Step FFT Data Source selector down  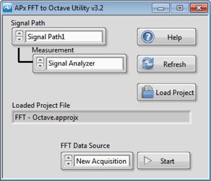point(68,163)
